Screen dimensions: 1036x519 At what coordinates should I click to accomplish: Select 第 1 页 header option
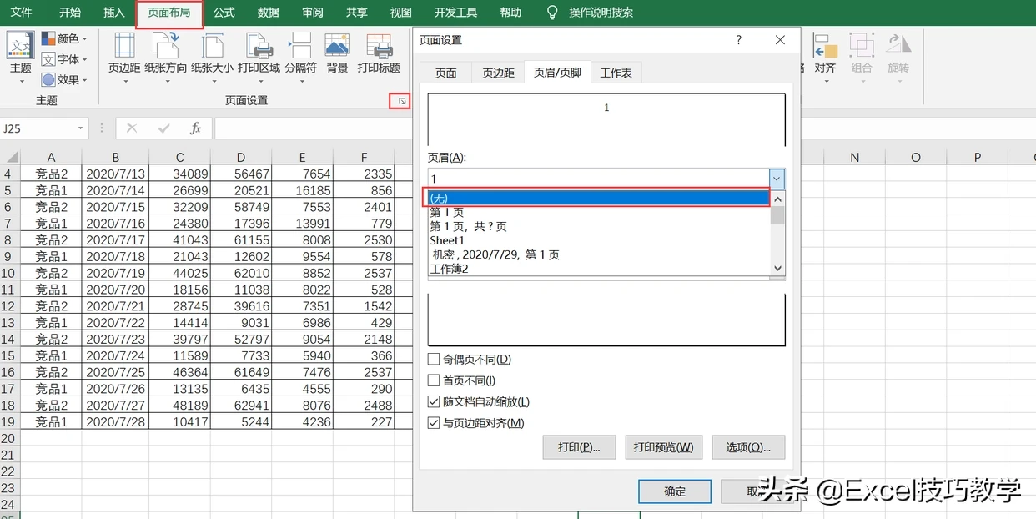tap(598, 212)
